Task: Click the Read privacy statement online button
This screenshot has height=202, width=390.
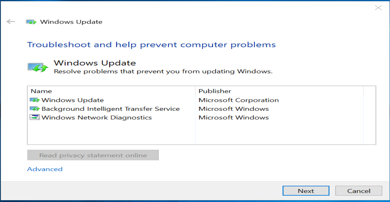Action: [93, 156]
